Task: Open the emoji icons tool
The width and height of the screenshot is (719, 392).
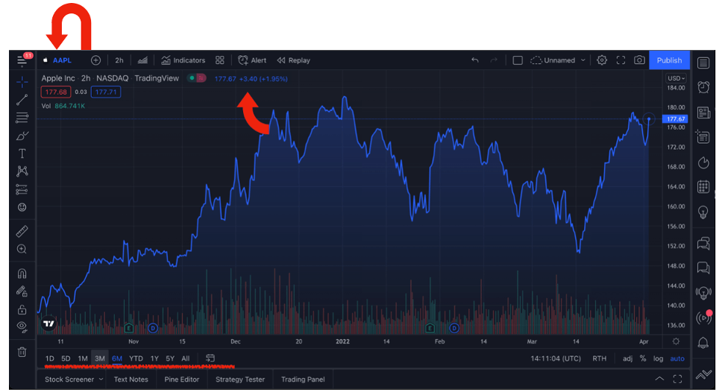Action: pyautogui.click(x=22, y=207)
